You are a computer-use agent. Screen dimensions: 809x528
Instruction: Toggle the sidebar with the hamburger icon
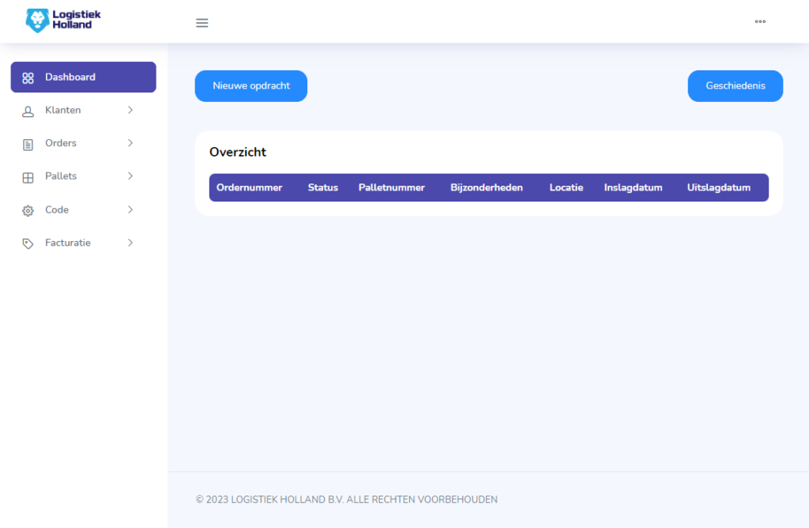click(202, 23)
